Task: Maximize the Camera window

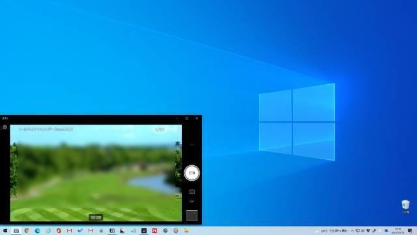Action: tap(187, 118)
